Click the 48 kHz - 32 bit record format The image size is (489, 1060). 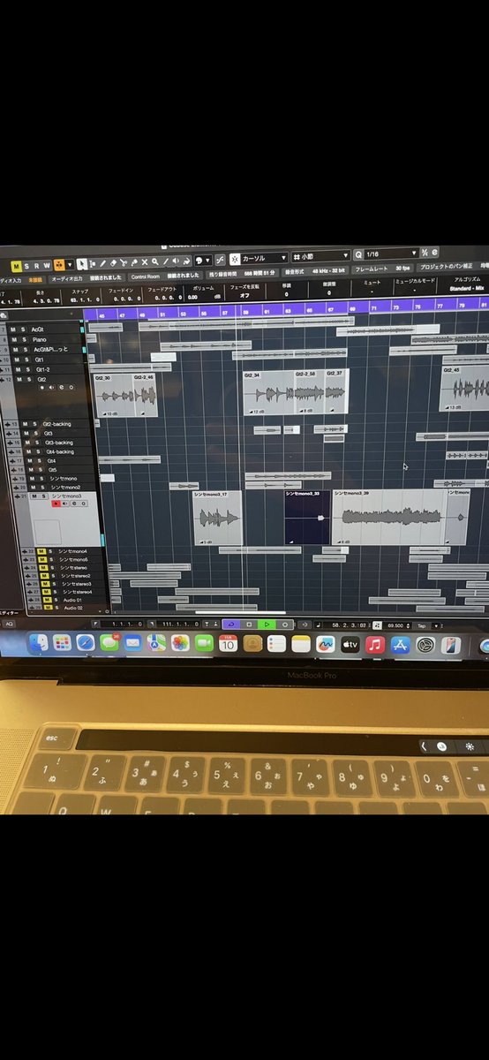(x=329, y=269)
